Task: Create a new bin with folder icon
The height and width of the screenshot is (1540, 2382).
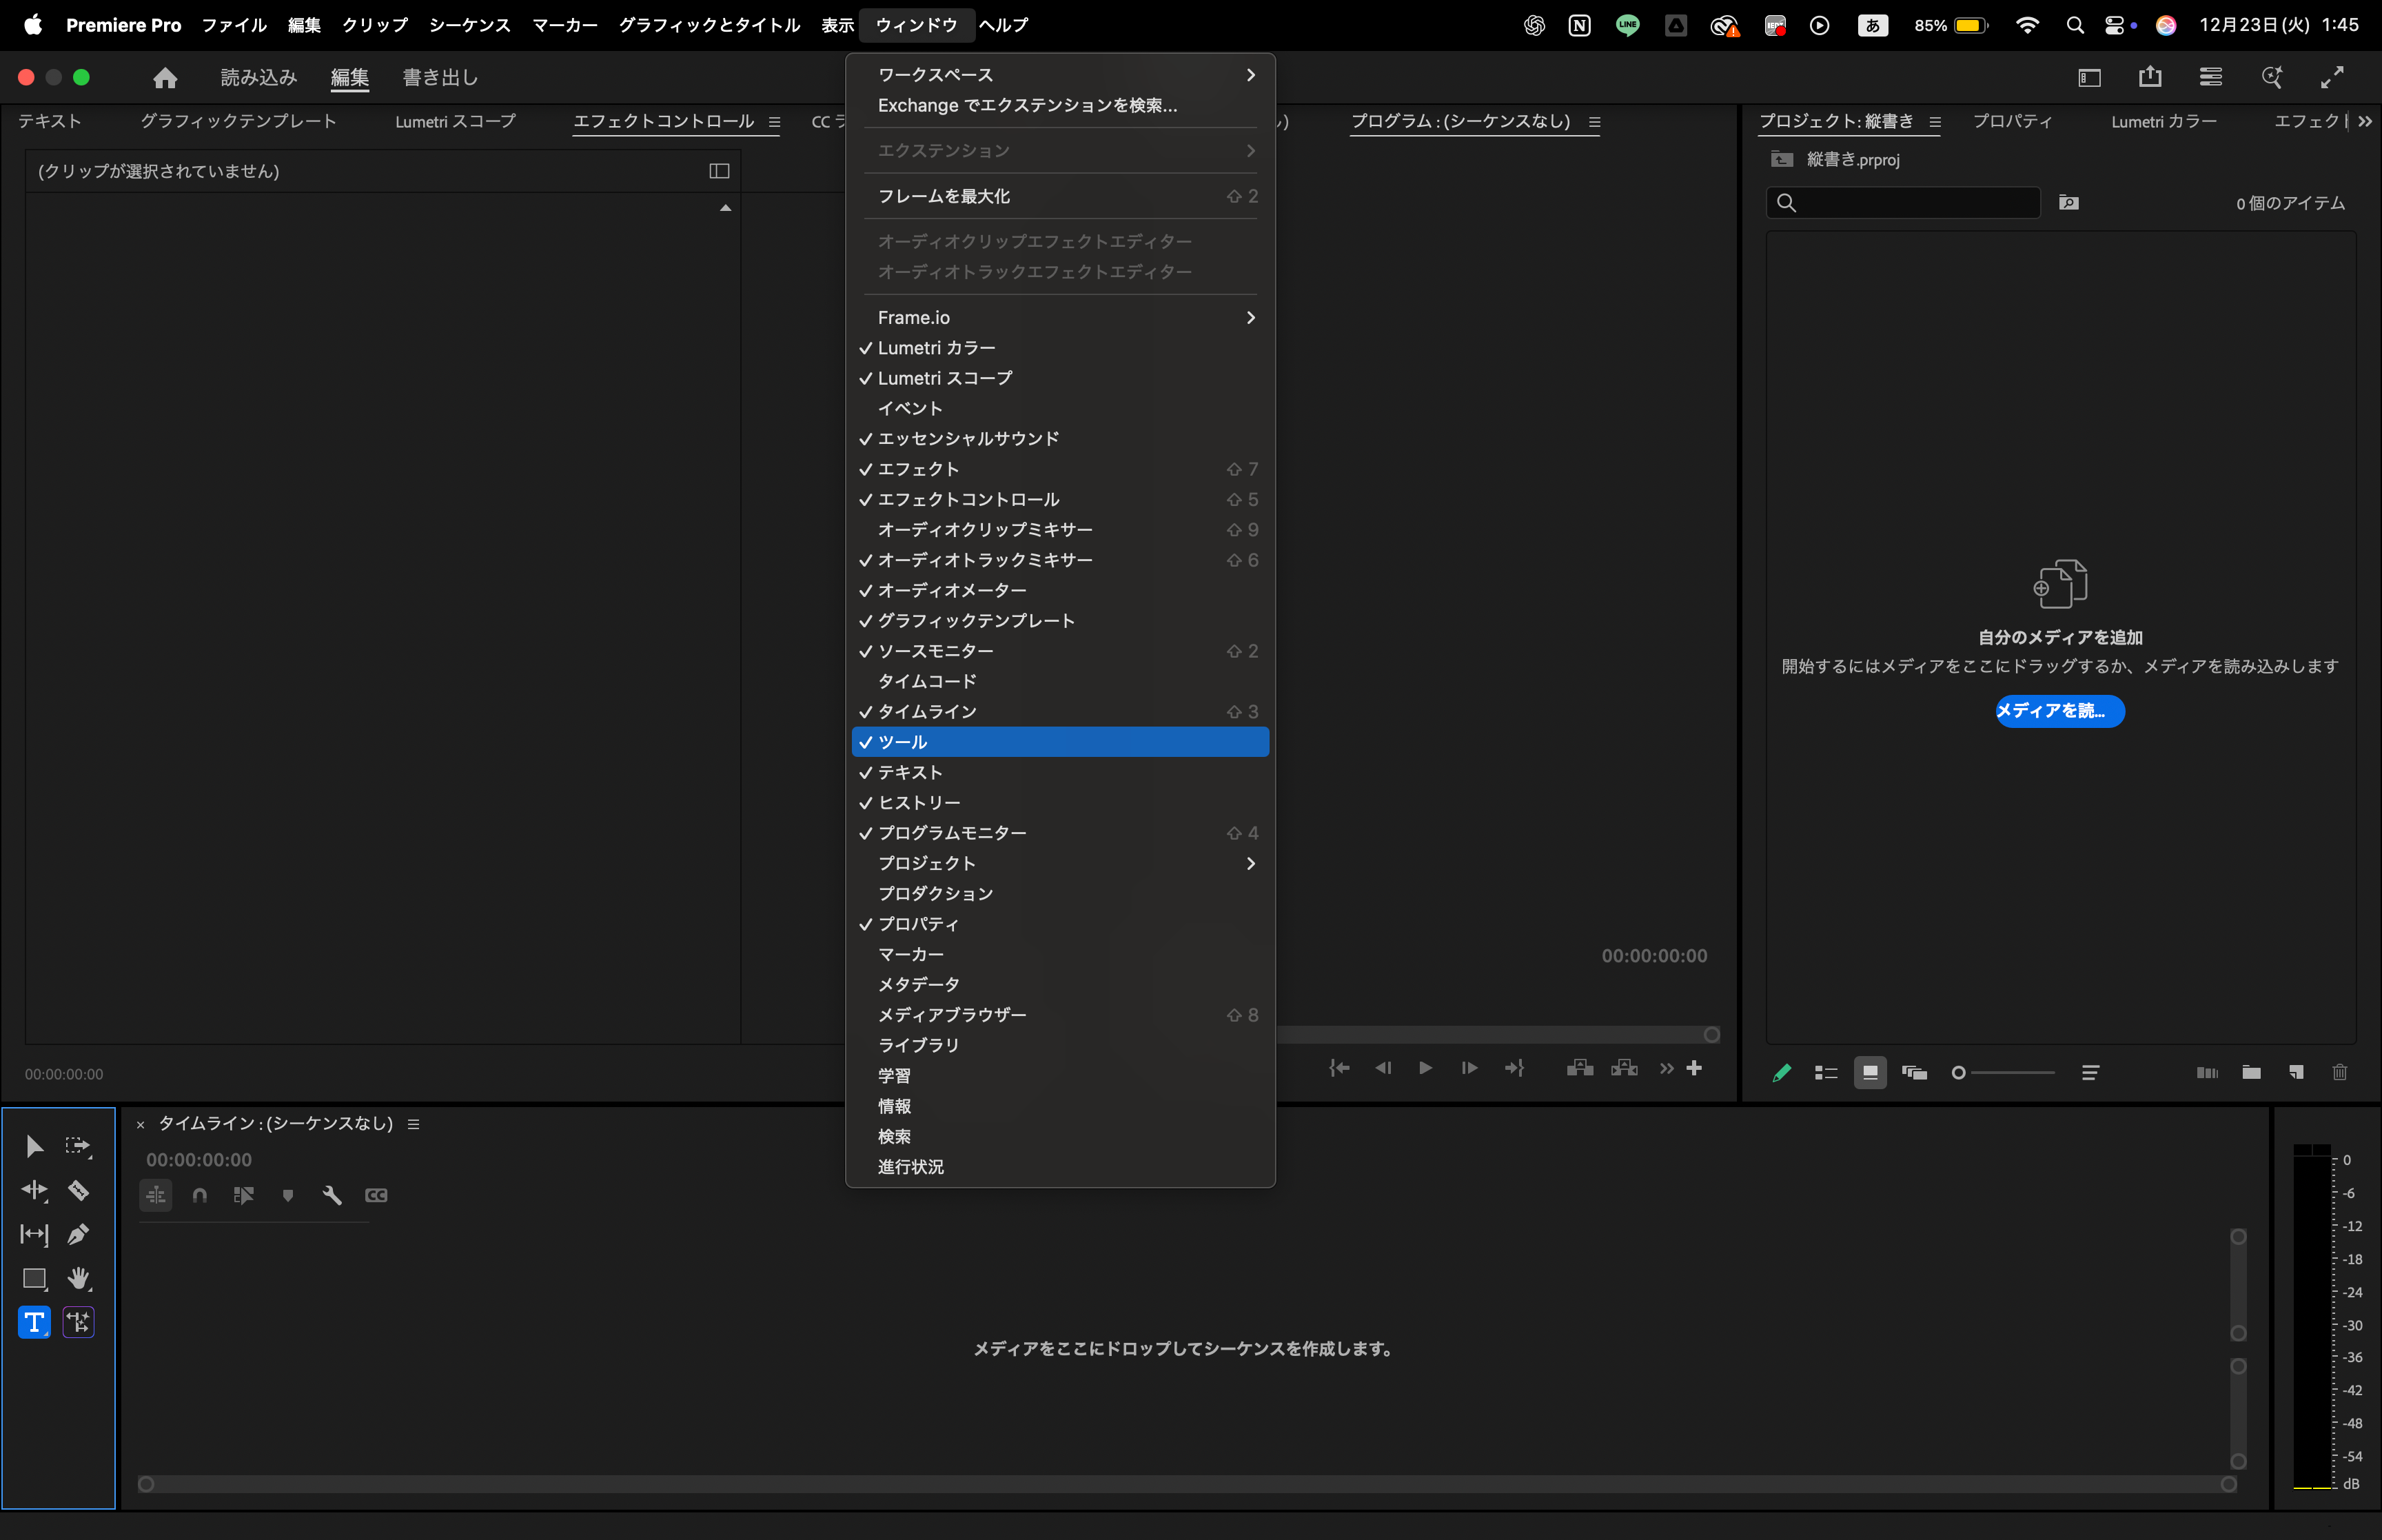Action: point(2251,1072)
